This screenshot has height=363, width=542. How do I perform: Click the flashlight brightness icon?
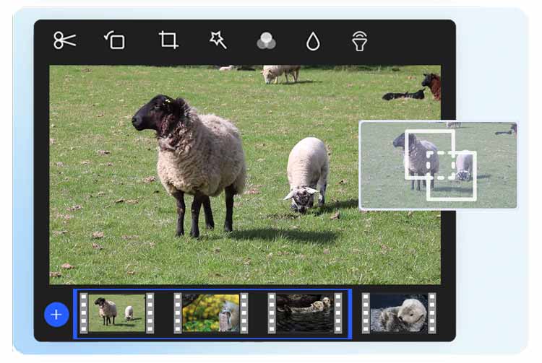coord(359,41)
